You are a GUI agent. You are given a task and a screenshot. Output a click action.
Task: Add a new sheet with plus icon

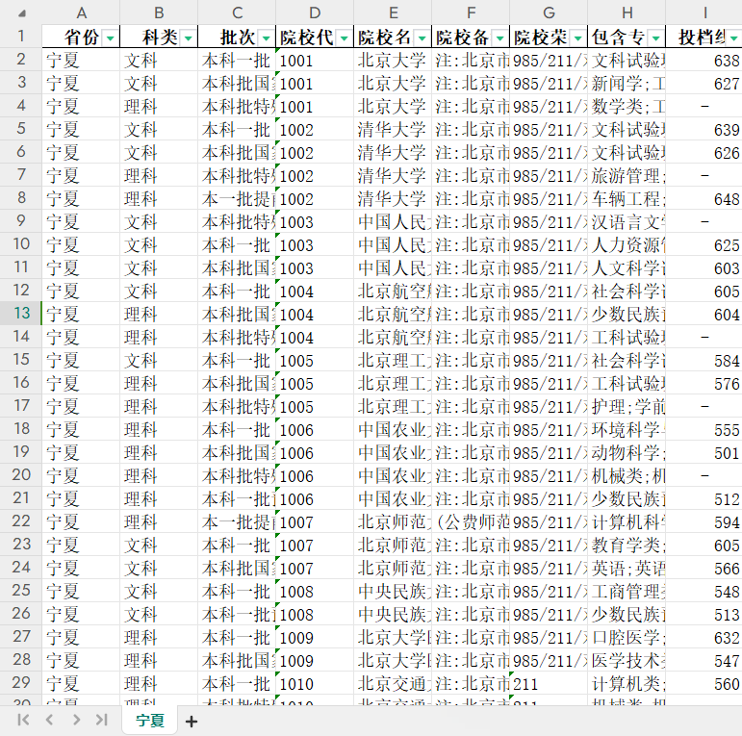pyautogui.click(x=192, y=722)
